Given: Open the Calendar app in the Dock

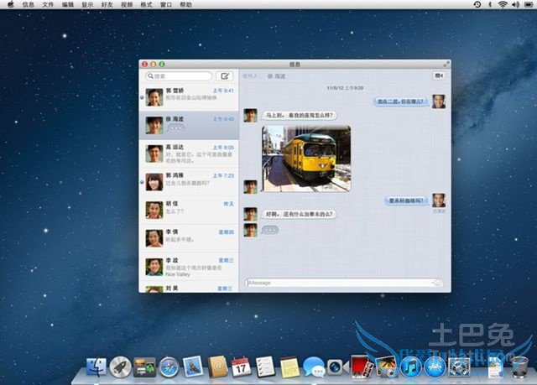Looking at the screenshot, I should tap(242, 366).
